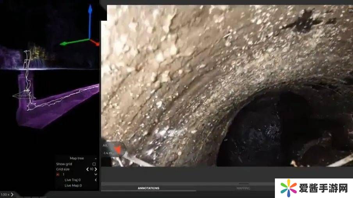Click the playback speed arrow next to 1.00x
The width and height of the screenshot is (353, 198).
point(12,194)
